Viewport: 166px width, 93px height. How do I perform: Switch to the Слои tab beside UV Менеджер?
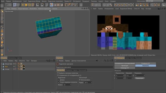[x=127, y=58]
